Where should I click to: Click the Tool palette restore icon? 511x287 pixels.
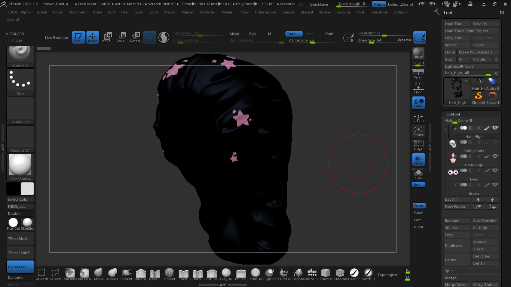coord(502,12)
